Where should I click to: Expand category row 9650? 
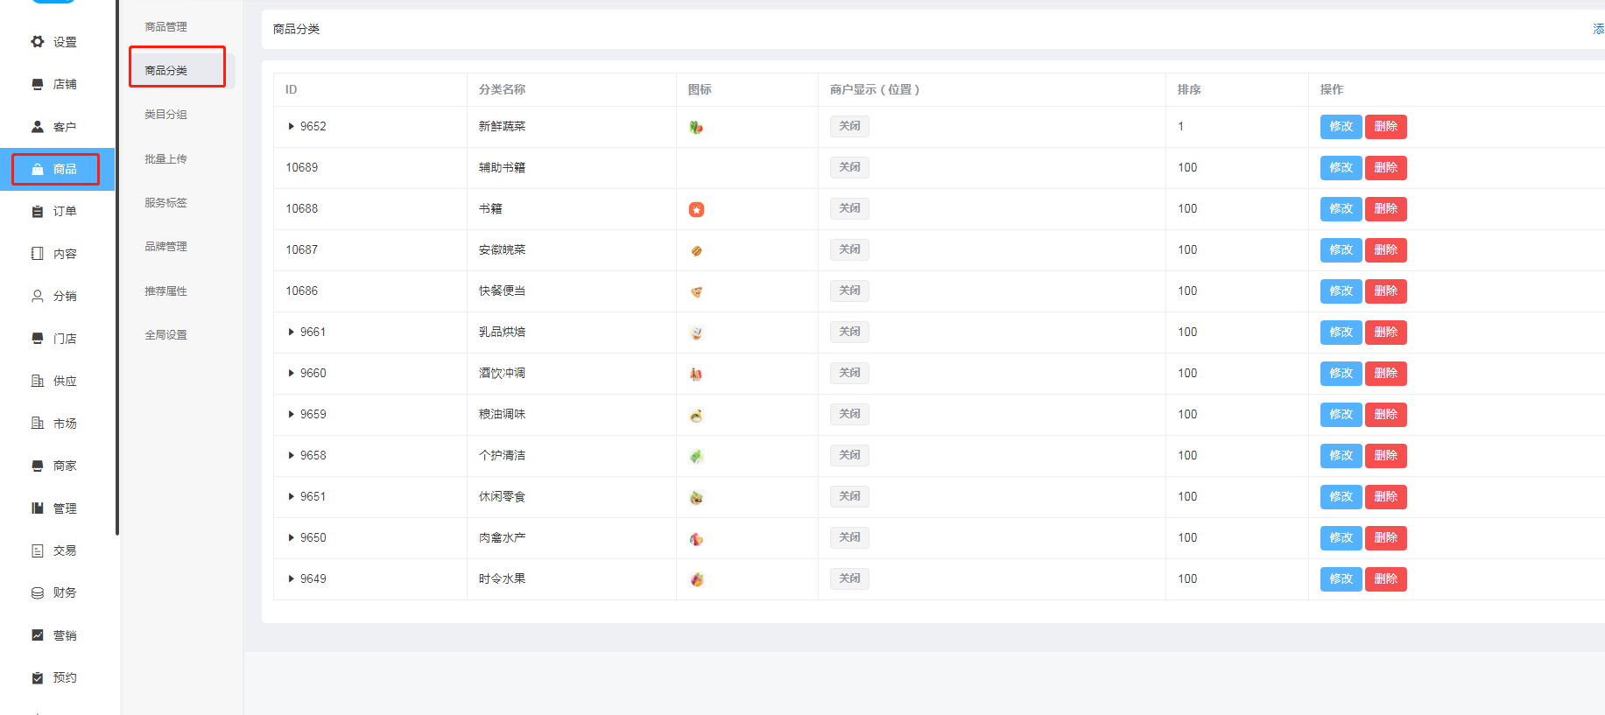click(x=291, y=538)
